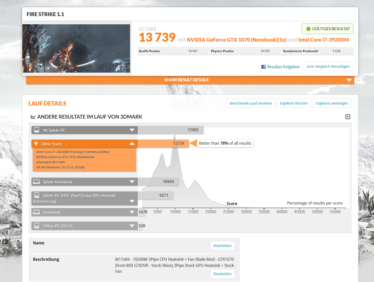
Task: Click 'Alienware M17xR4' system text
Action: (x=50, y=162)
